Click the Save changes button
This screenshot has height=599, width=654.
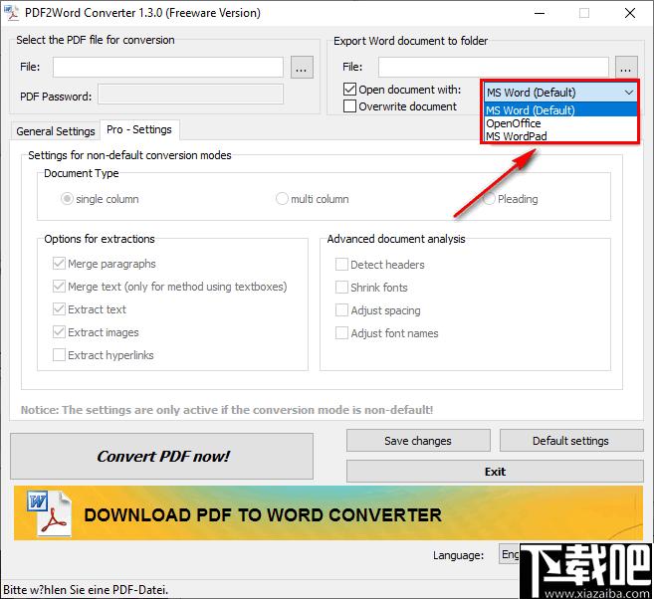[x=418, y=441]
